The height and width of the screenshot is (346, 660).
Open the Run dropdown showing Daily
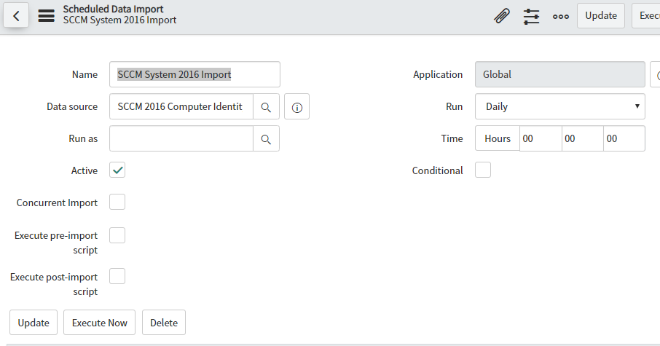[x=559, y=106]
